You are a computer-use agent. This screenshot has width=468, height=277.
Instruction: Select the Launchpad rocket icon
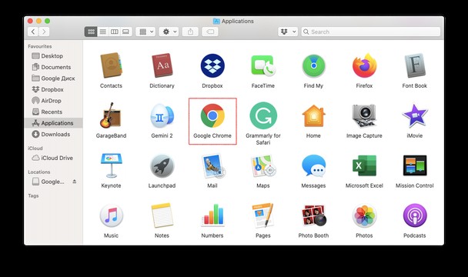162,165
